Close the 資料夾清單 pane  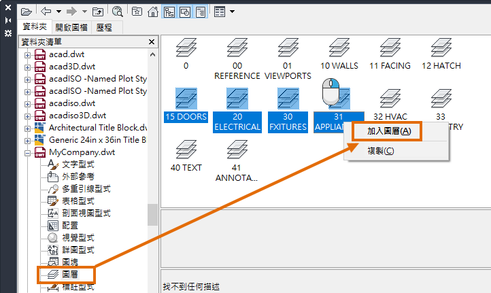pos(152,41)
